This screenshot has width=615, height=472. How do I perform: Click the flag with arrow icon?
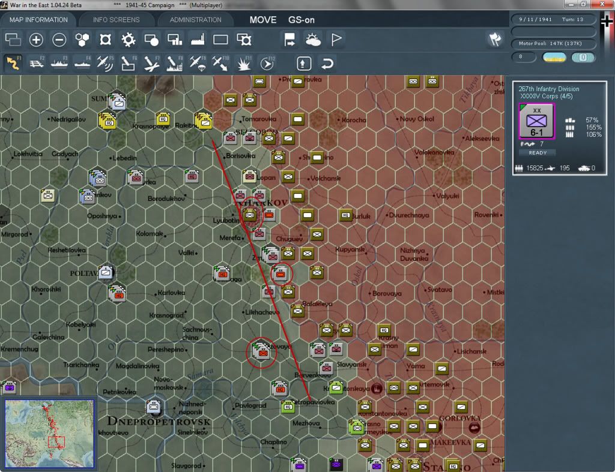(290, 40)
